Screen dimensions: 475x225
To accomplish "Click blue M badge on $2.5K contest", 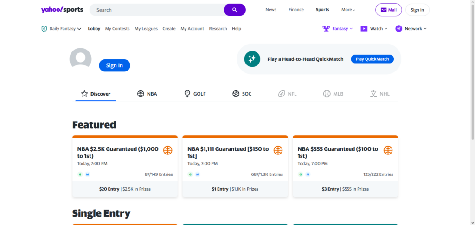I will 87,174.
